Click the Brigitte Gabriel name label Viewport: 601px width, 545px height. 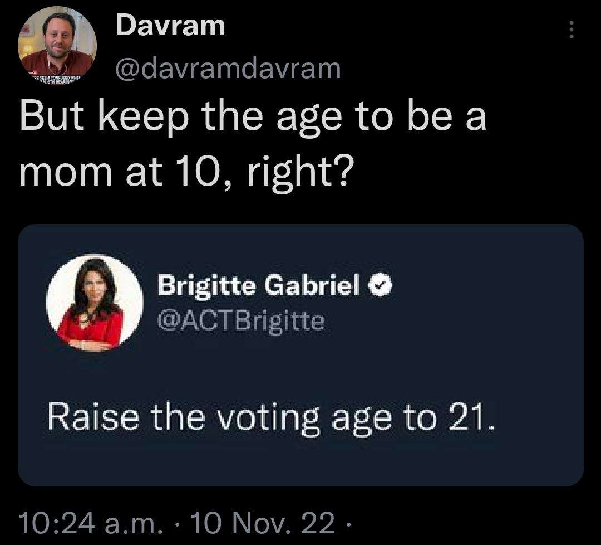pos(259,286)
